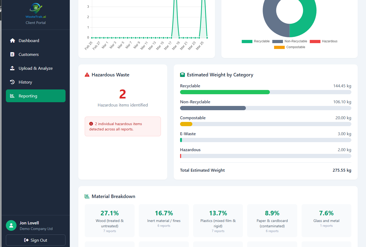Image resolution: width=366 pixels, height=247 pixels.
Task: Click the WasteTrak.ai logo
Action: point(36,11)
